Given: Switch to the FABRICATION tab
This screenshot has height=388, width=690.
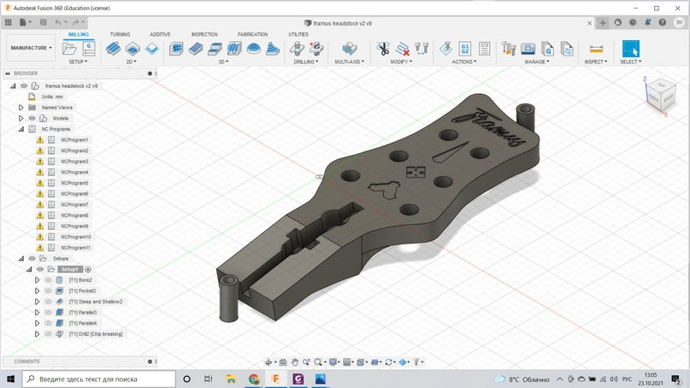Looking at the screenshot, I should [252, 34].
